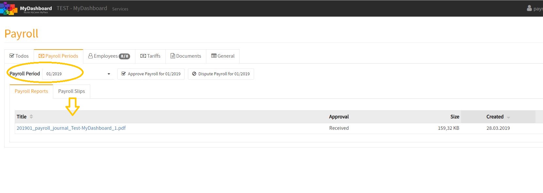Image resolution: width=543 pixels, height=193 pixels.
Task: Select the Payroll Reports tab
Action: tap(31, 91)
